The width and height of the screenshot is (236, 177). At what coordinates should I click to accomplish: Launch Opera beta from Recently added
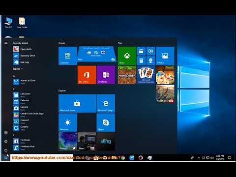pos(33,49)
